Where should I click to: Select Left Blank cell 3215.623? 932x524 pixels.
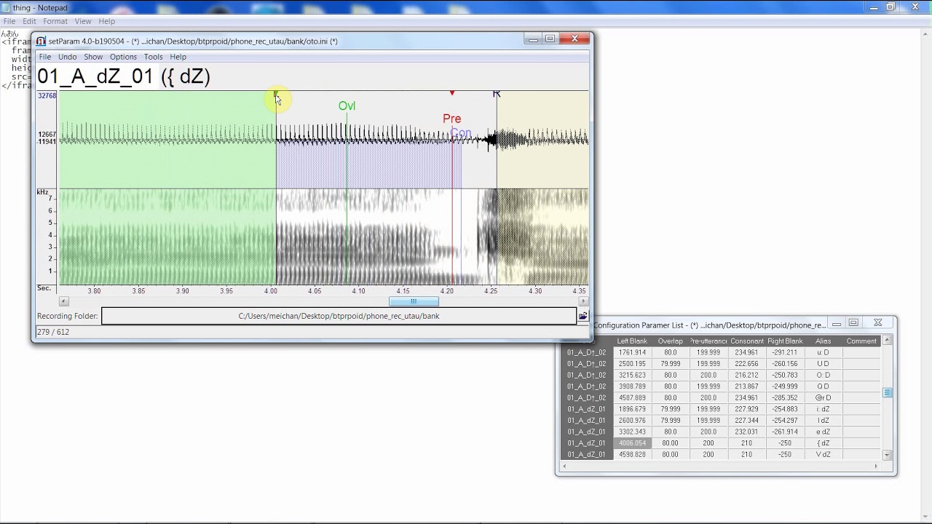point(632,375)
